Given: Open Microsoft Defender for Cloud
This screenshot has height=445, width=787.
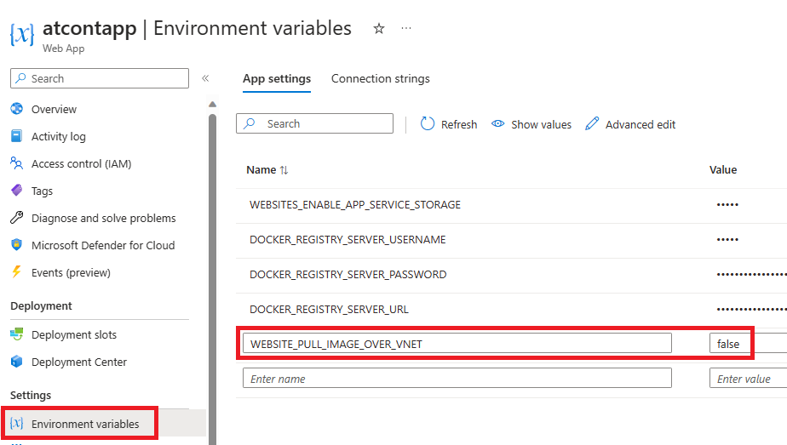Looking at the screenshot, I should [103, 245].
